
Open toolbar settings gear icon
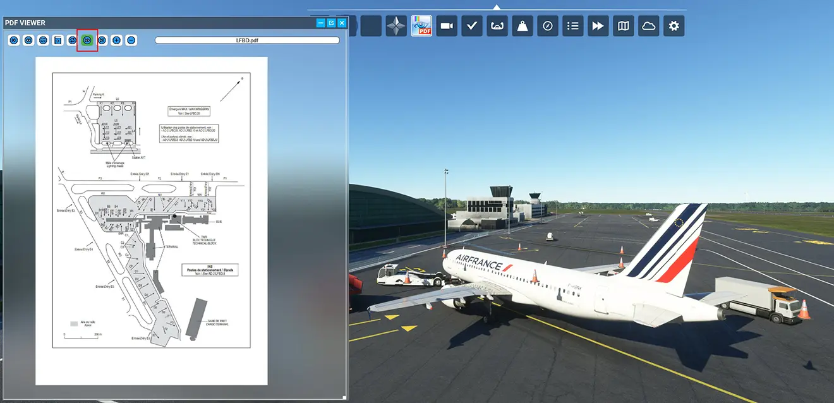click(674, 26)
